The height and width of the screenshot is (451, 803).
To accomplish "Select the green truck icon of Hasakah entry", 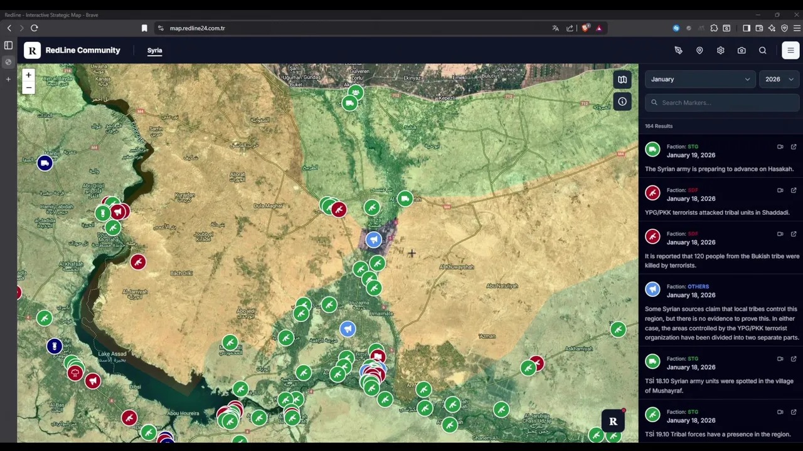I will (x=652, y=150).
